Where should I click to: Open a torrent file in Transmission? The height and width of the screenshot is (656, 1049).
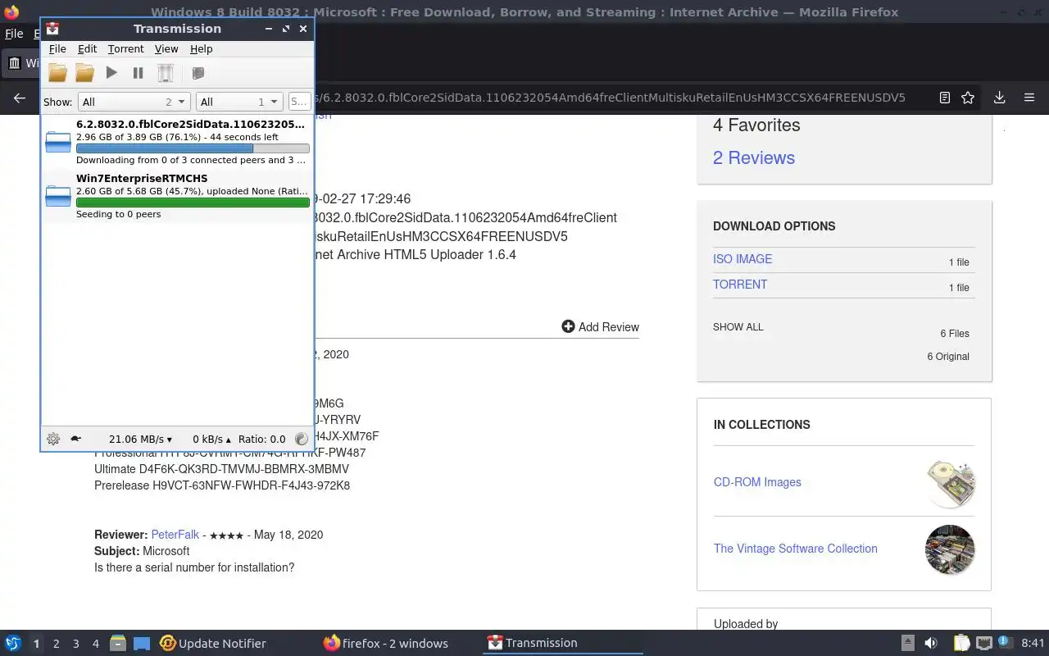pyautogui.click(x=57, y=73)
